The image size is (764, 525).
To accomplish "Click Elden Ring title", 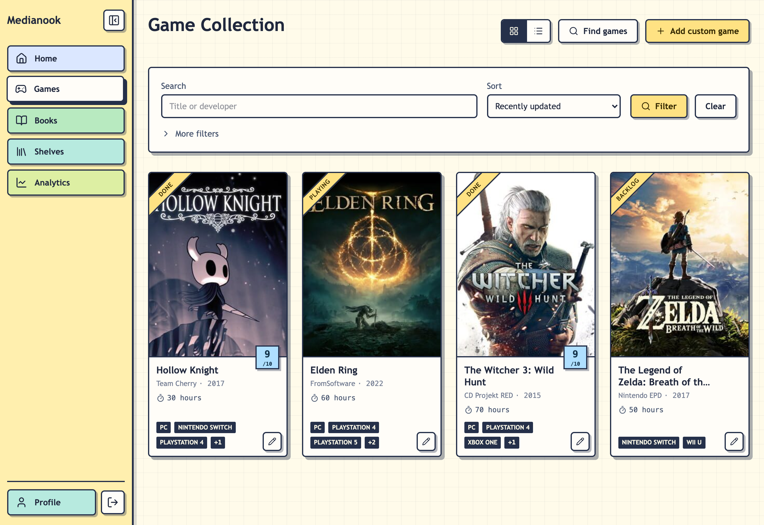I will pyautogui.click(x=334, y=370).
